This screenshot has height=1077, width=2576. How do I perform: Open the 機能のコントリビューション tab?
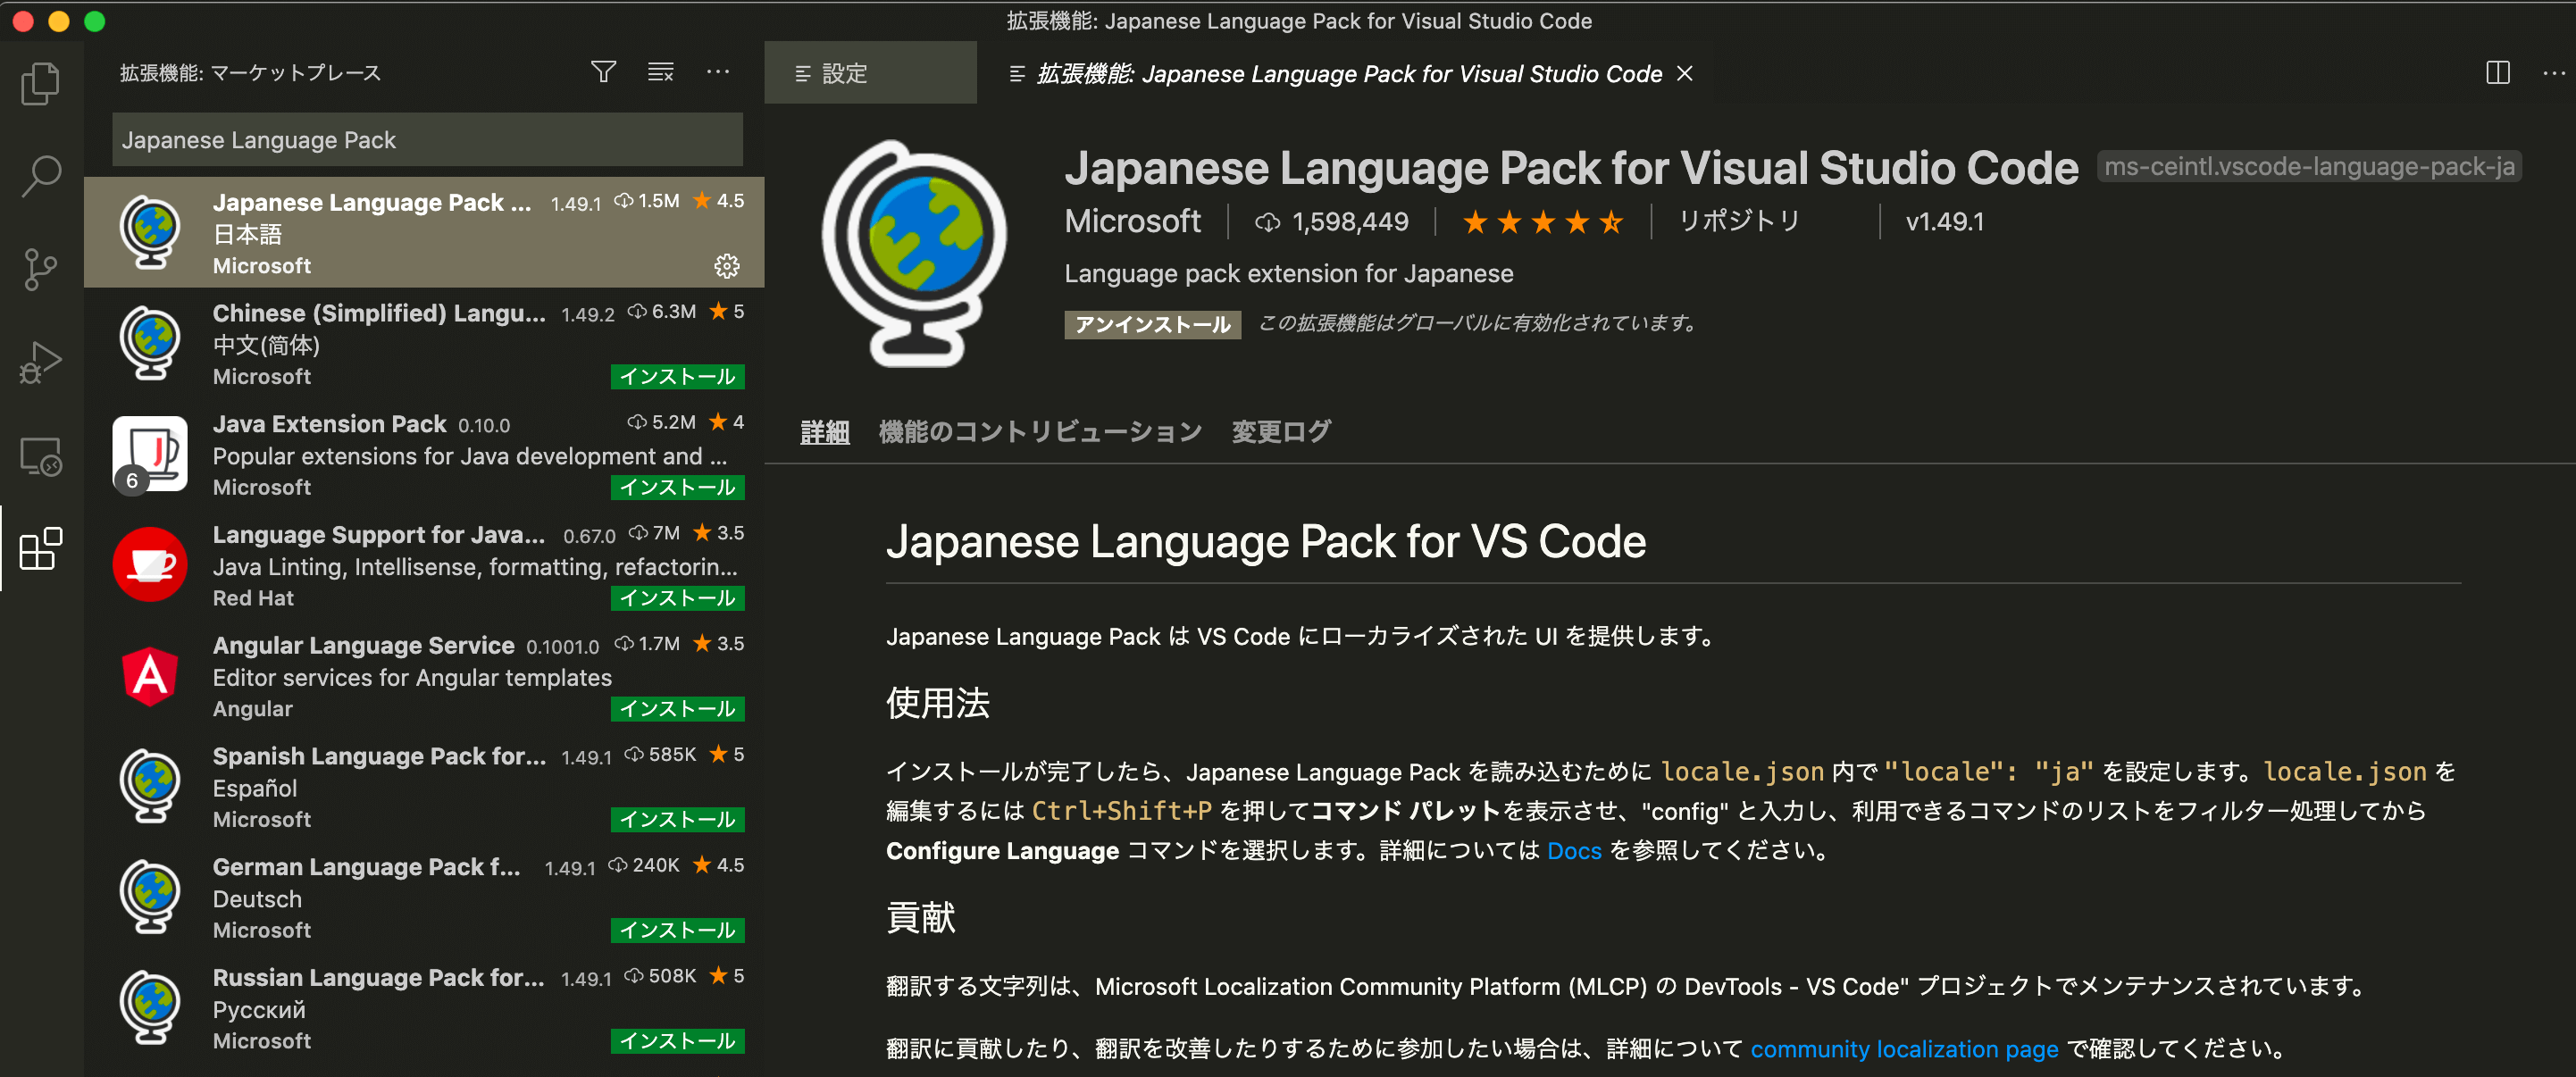point(1040,432)
